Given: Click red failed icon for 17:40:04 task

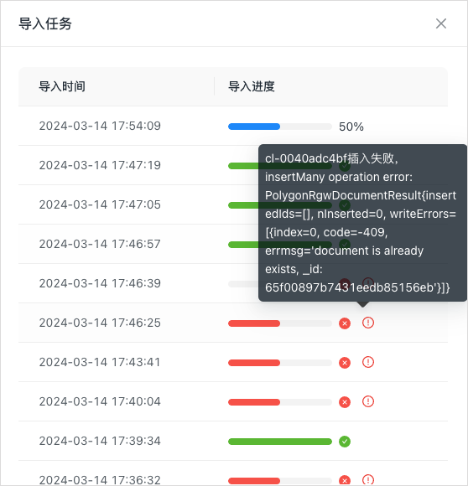Looking at the screenshot, I should 345,402.
